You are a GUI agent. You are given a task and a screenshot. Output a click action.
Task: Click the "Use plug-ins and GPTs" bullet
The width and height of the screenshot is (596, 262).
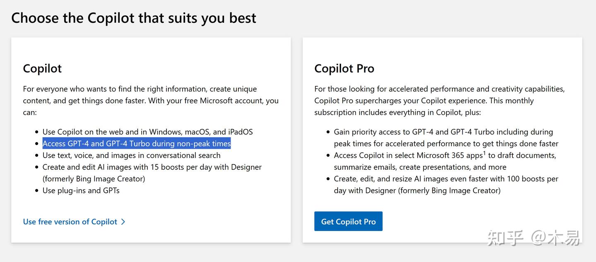pyautogui.click(x=81, y=191)
